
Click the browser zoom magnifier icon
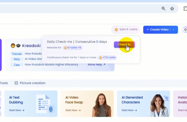click(x=163, y=8)
